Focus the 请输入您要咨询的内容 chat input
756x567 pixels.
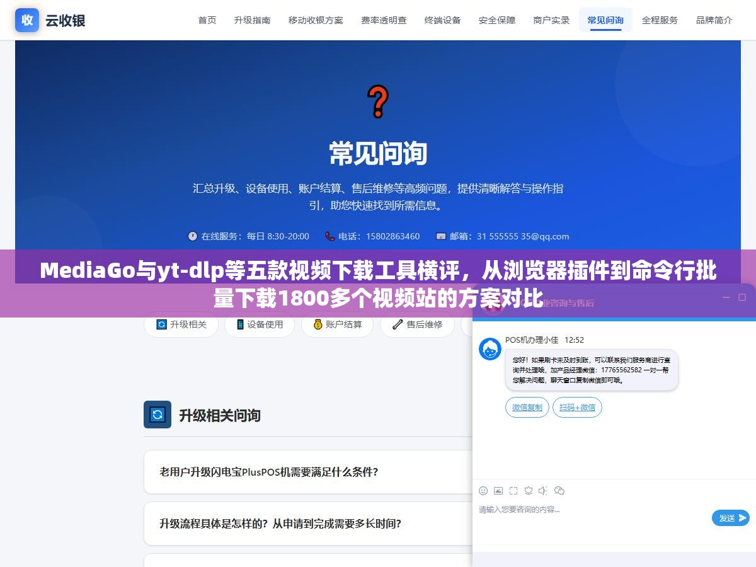coord(592,509)
